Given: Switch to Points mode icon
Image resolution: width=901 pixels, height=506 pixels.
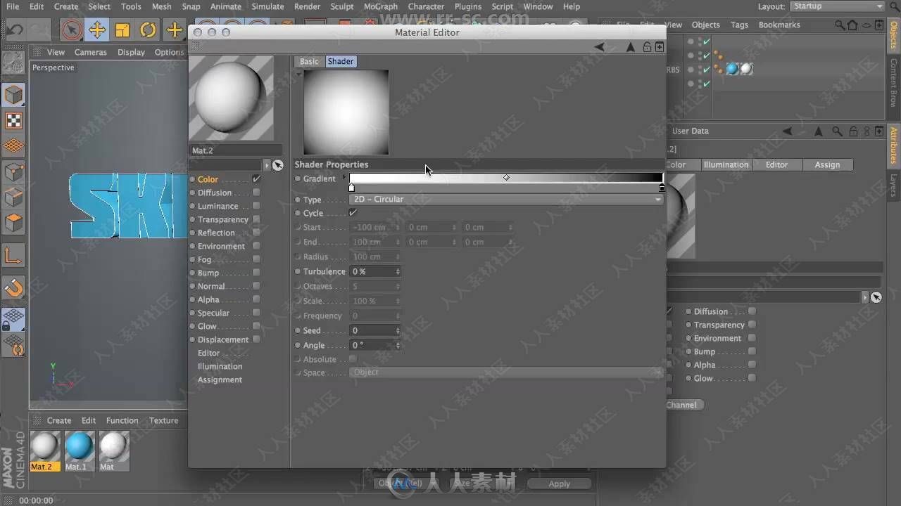Looking at the screenshot, I should tap(13, 172).
